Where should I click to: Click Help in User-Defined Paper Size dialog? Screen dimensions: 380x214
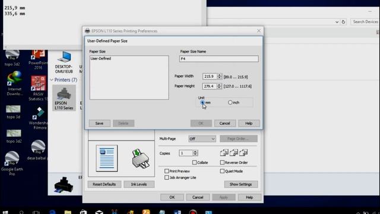tap(249, 123)
